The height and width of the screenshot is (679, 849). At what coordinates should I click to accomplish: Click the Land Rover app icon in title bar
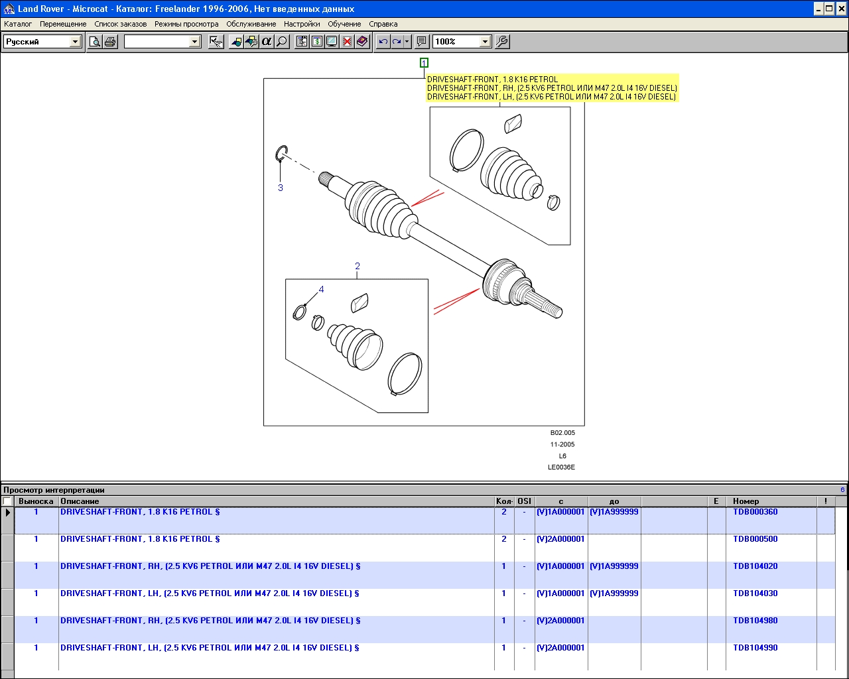point(9,9)
